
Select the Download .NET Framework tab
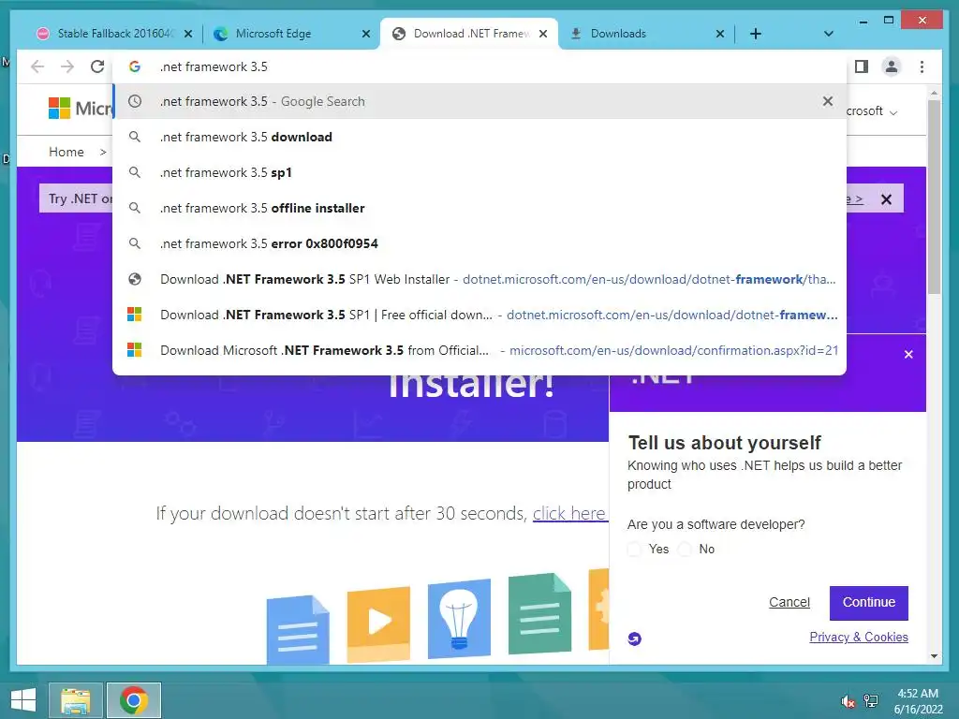click(469, 34)
